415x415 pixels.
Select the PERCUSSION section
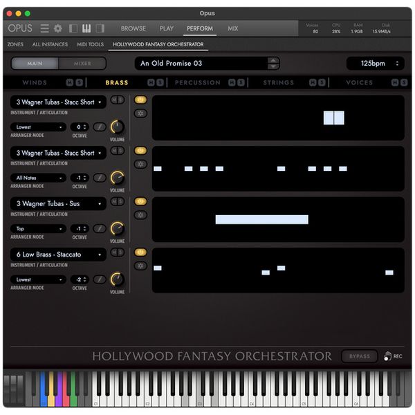[x=197, y=82]
